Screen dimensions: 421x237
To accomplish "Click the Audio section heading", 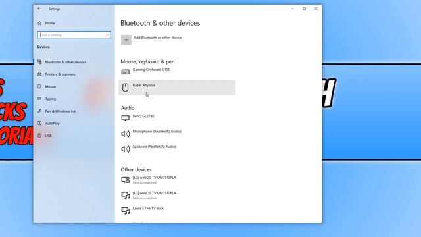I will click(x=128, y=108).
